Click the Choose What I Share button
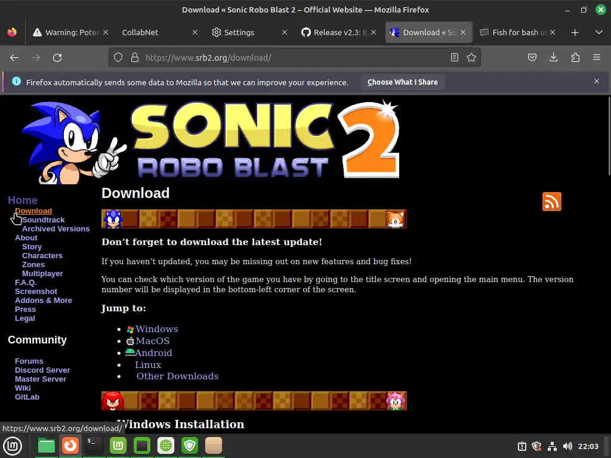The width and height of the screenshot is (611, 458). tap(402, 82)
